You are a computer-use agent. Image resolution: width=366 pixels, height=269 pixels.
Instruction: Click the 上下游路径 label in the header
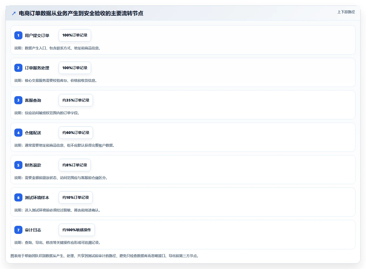tap(346, 12)
